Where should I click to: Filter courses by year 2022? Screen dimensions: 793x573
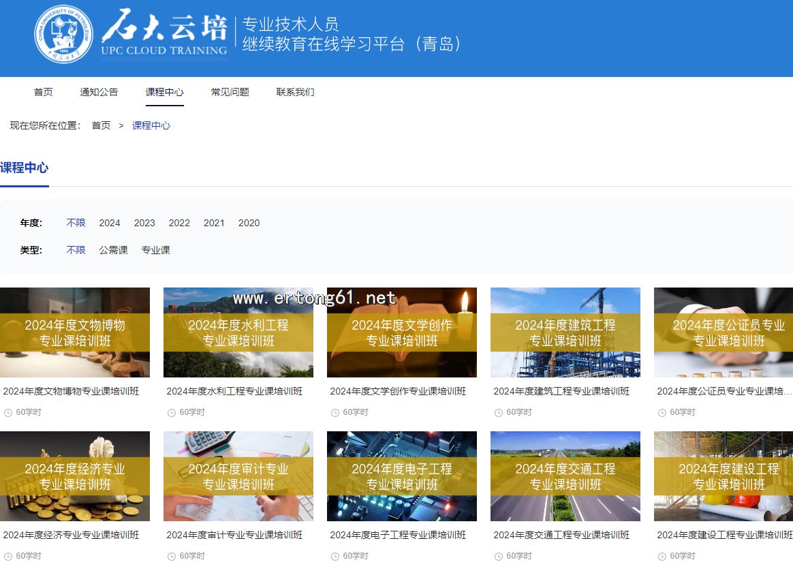click(179, 223)
